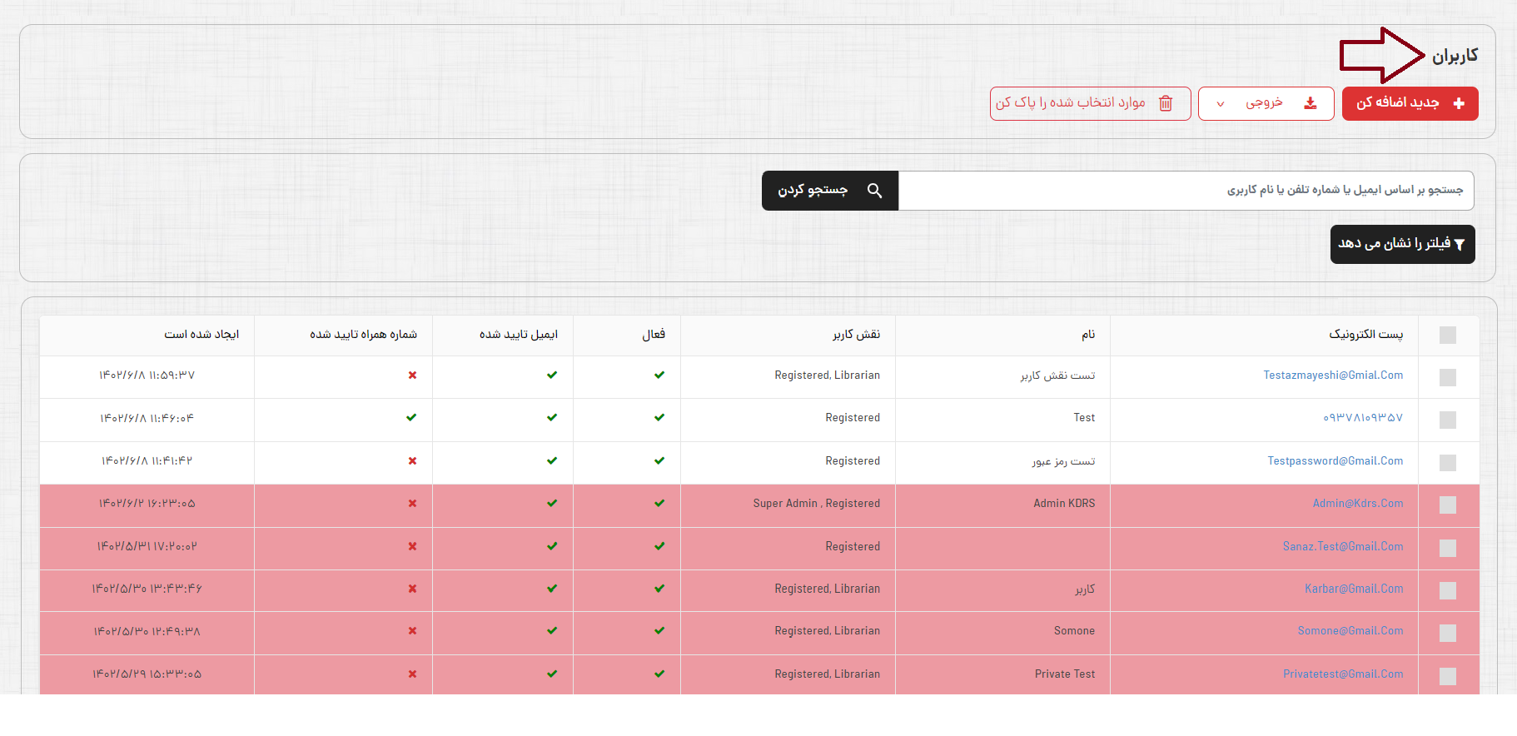This screenshot has height=736, width=1517.
Task: Click active checkmark in Admin KDRS row
Action: 659,504
